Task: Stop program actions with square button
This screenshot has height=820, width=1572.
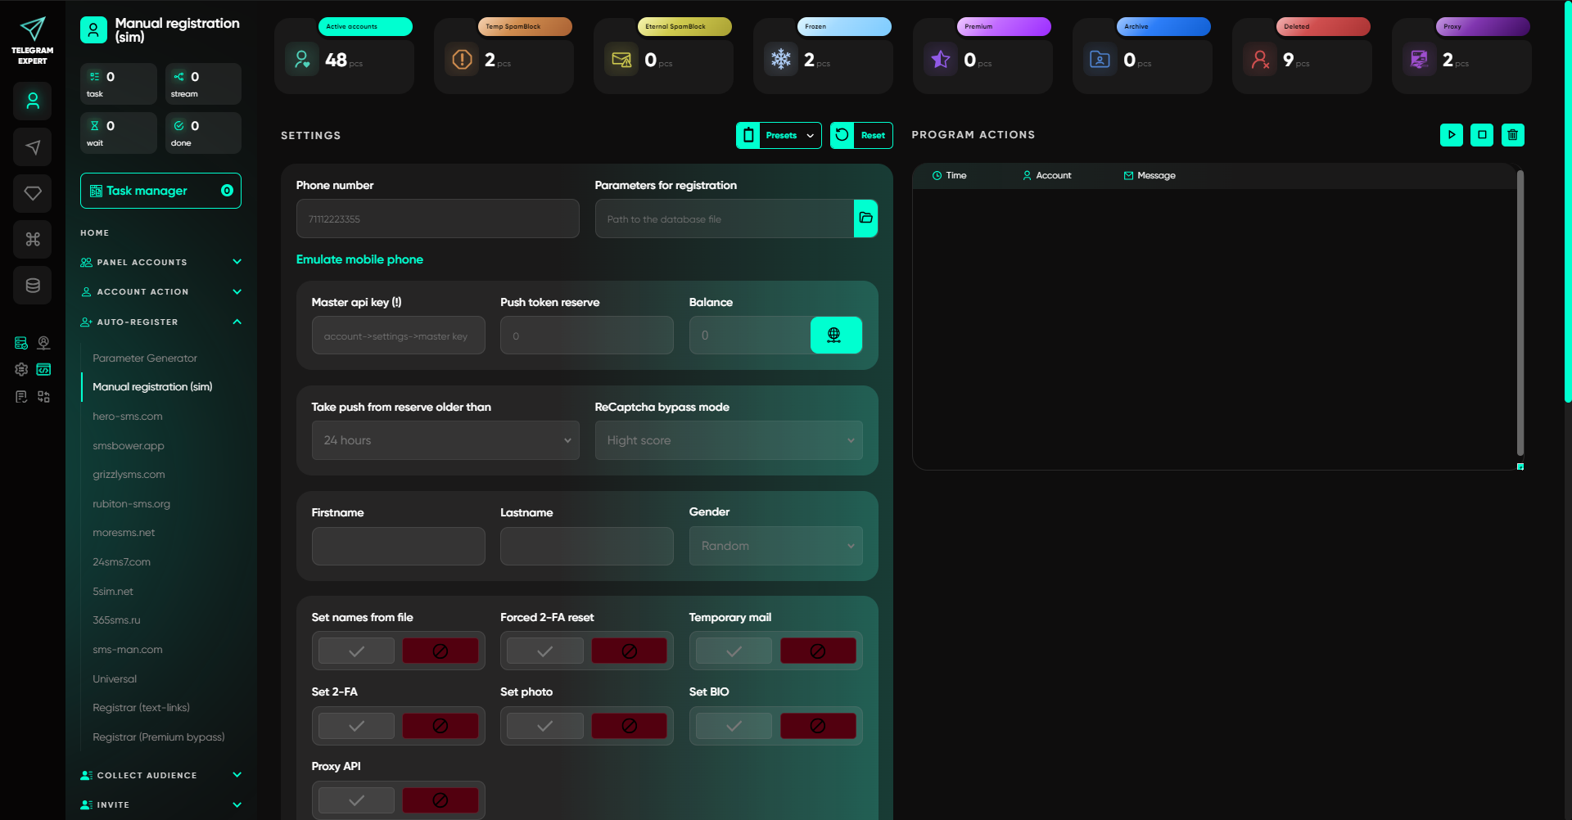Action: pos(1482,135)
